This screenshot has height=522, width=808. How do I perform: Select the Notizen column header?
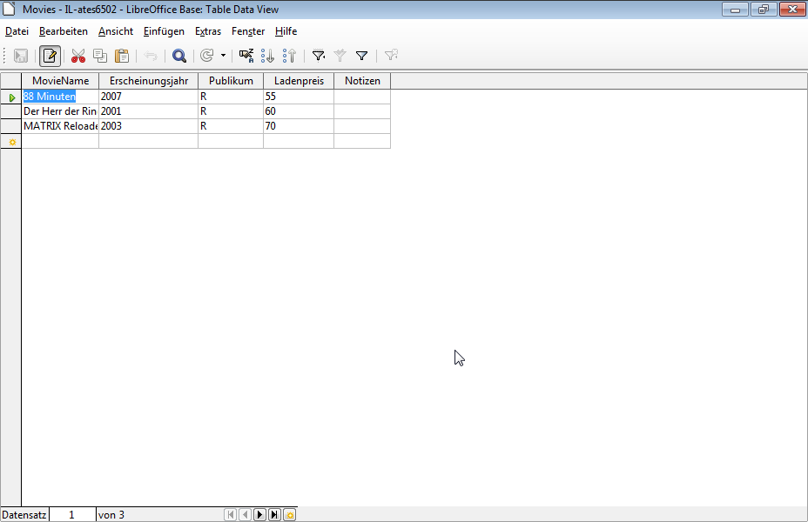[362, 81]
